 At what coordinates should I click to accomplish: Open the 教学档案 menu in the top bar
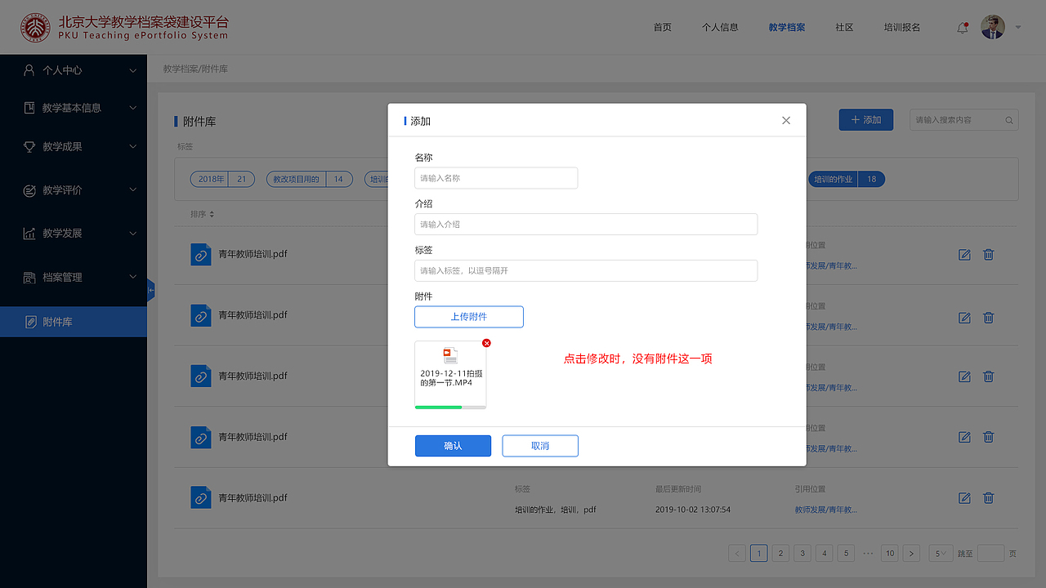(x=786, y=26)
